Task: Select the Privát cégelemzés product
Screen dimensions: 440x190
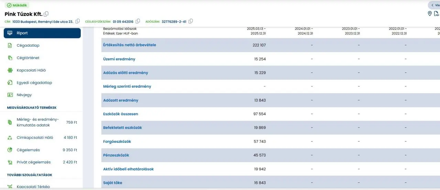Action: point(42,162)
